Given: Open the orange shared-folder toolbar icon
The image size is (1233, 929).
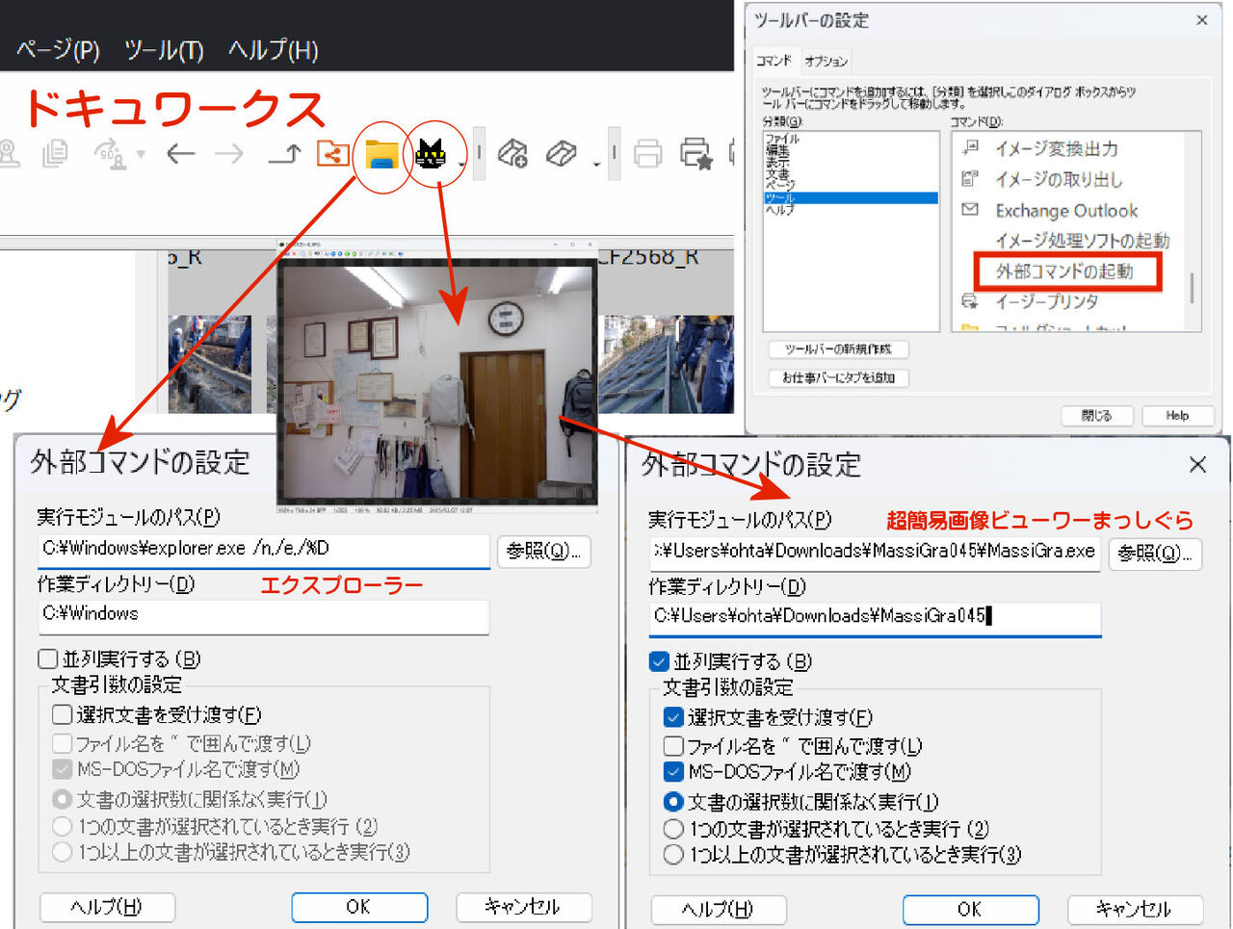Looking at the screenshot, I should (333, 153).
